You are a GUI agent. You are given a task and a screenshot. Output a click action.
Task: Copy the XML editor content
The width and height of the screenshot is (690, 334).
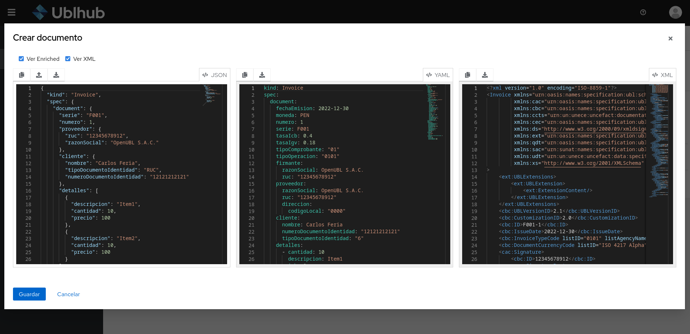point(468,75)
